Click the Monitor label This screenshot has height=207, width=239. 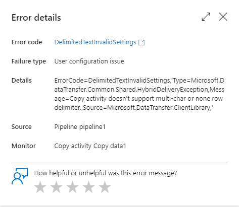[x=24, y=146]
